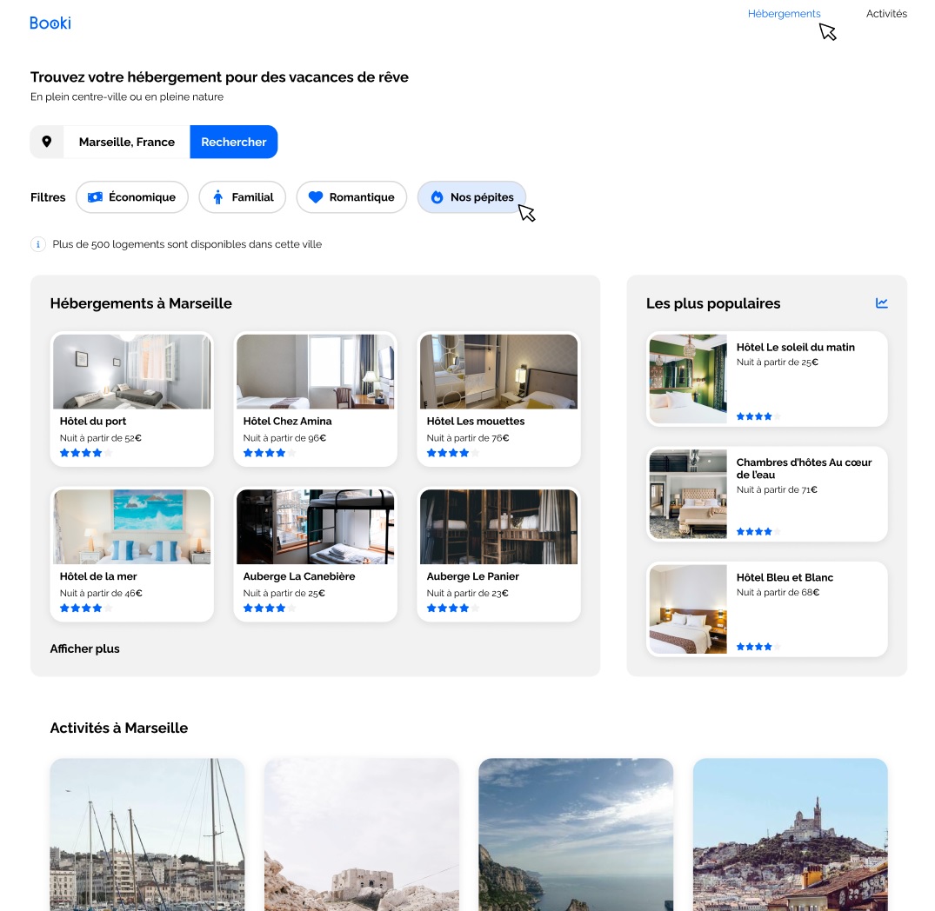Click the person icon on Familial filter
This screenshot has width=935, height=911.
pyautogui.click(x=218, y=197)
